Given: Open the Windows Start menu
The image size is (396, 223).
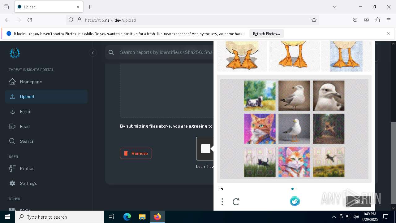Looking at the screenshot, I should [x=7, y=217].
